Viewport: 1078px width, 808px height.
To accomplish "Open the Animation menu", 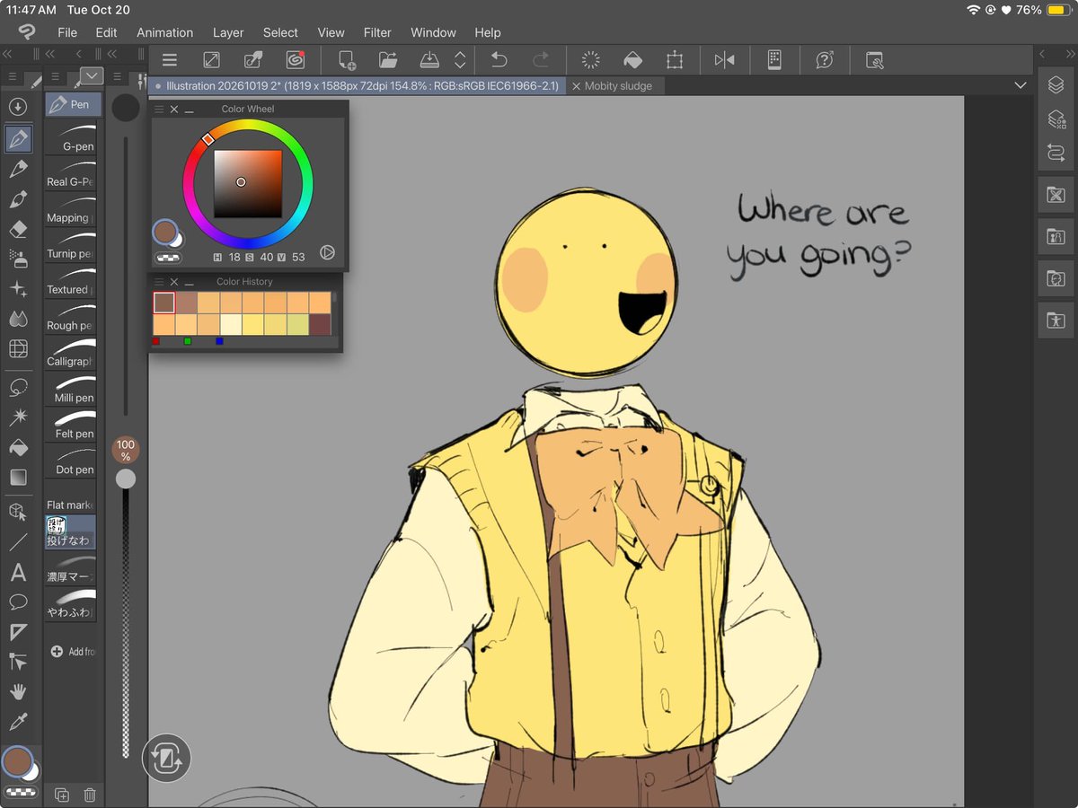I will pos(164,32).
